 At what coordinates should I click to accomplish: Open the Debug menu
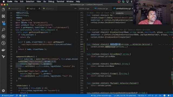click(x=51, y=2)
